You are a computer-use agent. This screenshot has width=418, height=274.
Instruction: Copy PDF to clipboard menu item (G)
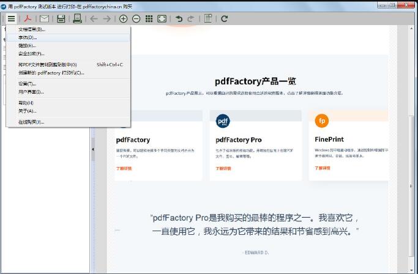69,64
